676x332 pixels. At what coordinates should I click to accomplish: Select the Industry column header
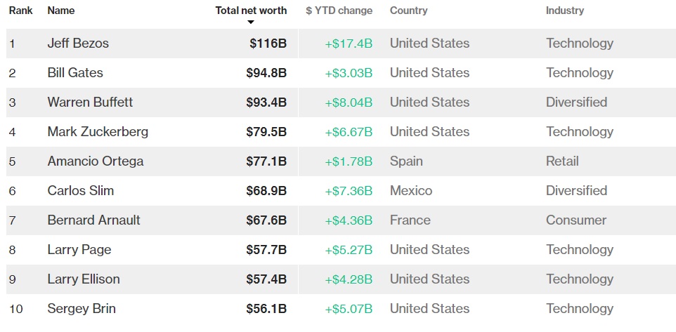tap(564, 11)
